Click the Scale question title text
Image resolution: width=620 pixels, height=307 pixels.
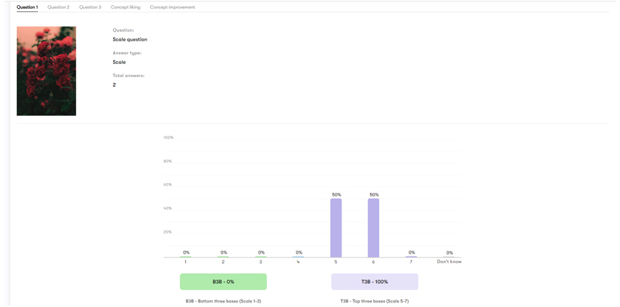(130, 39)
